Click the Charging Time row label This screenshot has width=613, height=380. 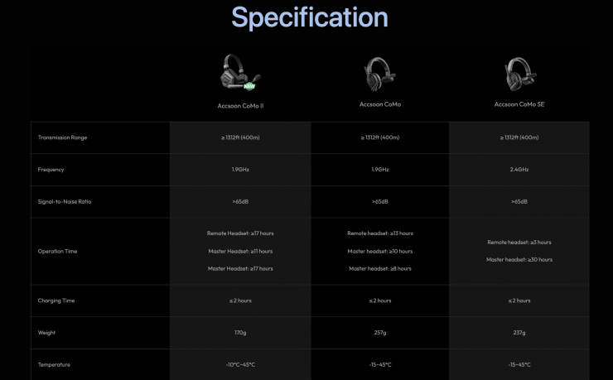(56, 301)
